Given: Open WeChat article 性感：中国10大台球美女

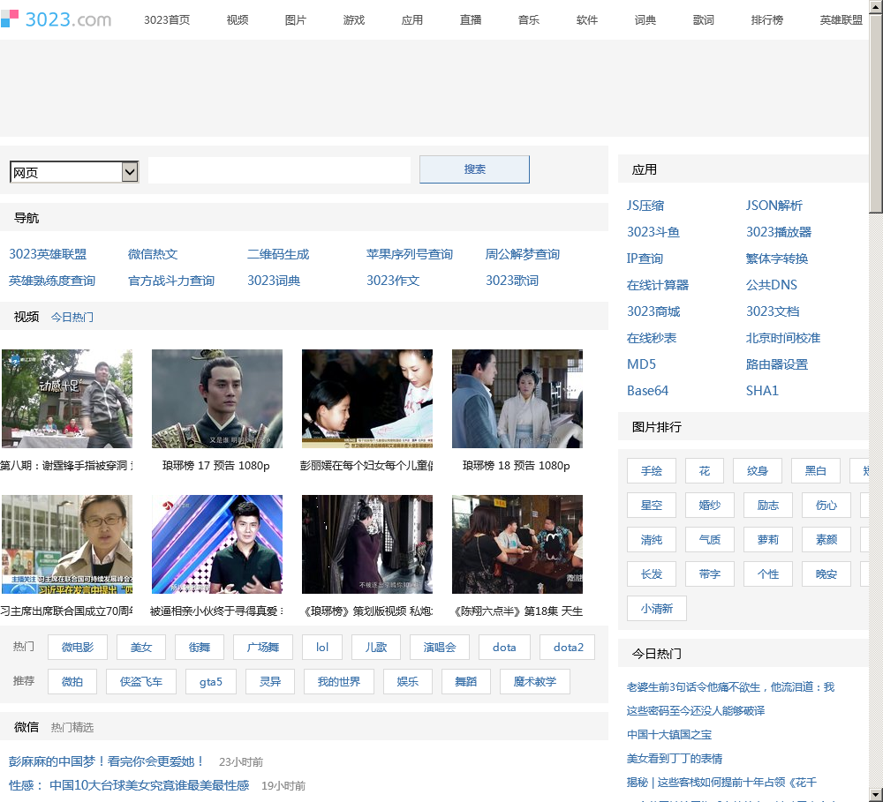Looking at the screenshot, I should pyautogui.click(x=128, y=785).
